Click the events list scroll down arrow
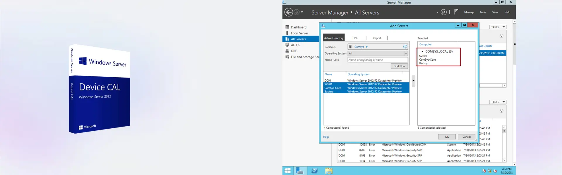Screen dimensions: 562x175 click(x=504, y=160)
